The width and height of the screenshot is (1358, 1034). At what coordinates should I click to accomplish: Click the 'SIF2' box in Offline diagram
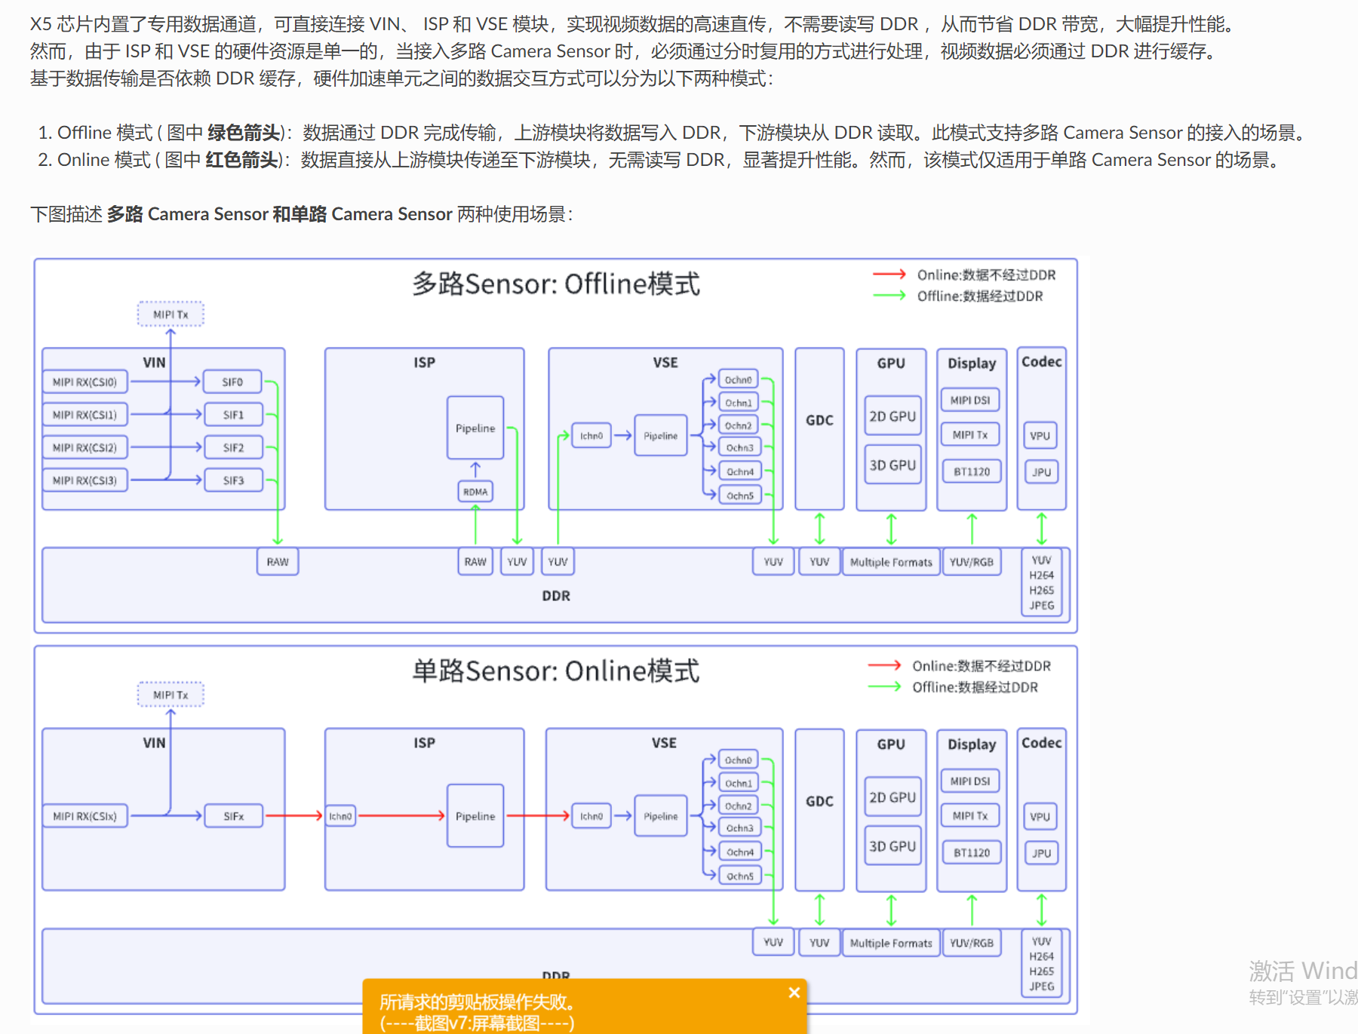(232, 448)
